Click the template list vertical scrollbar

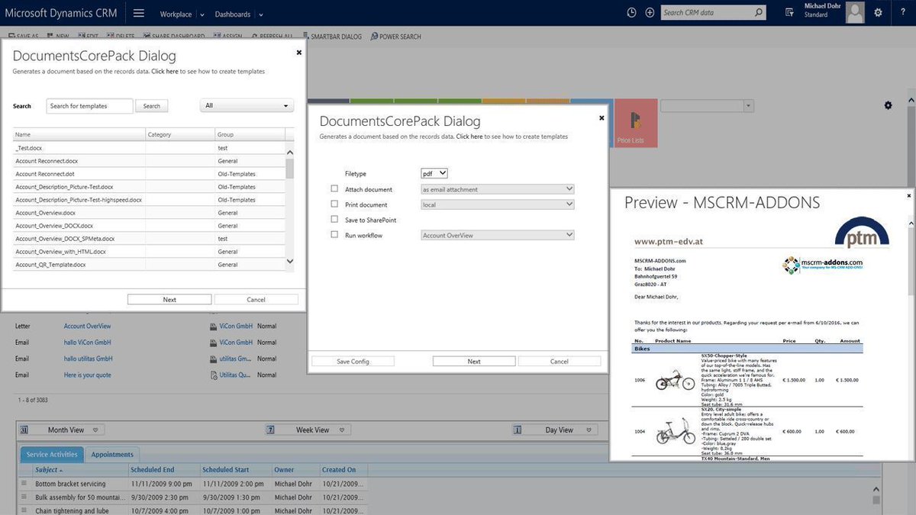pos(290,206)
